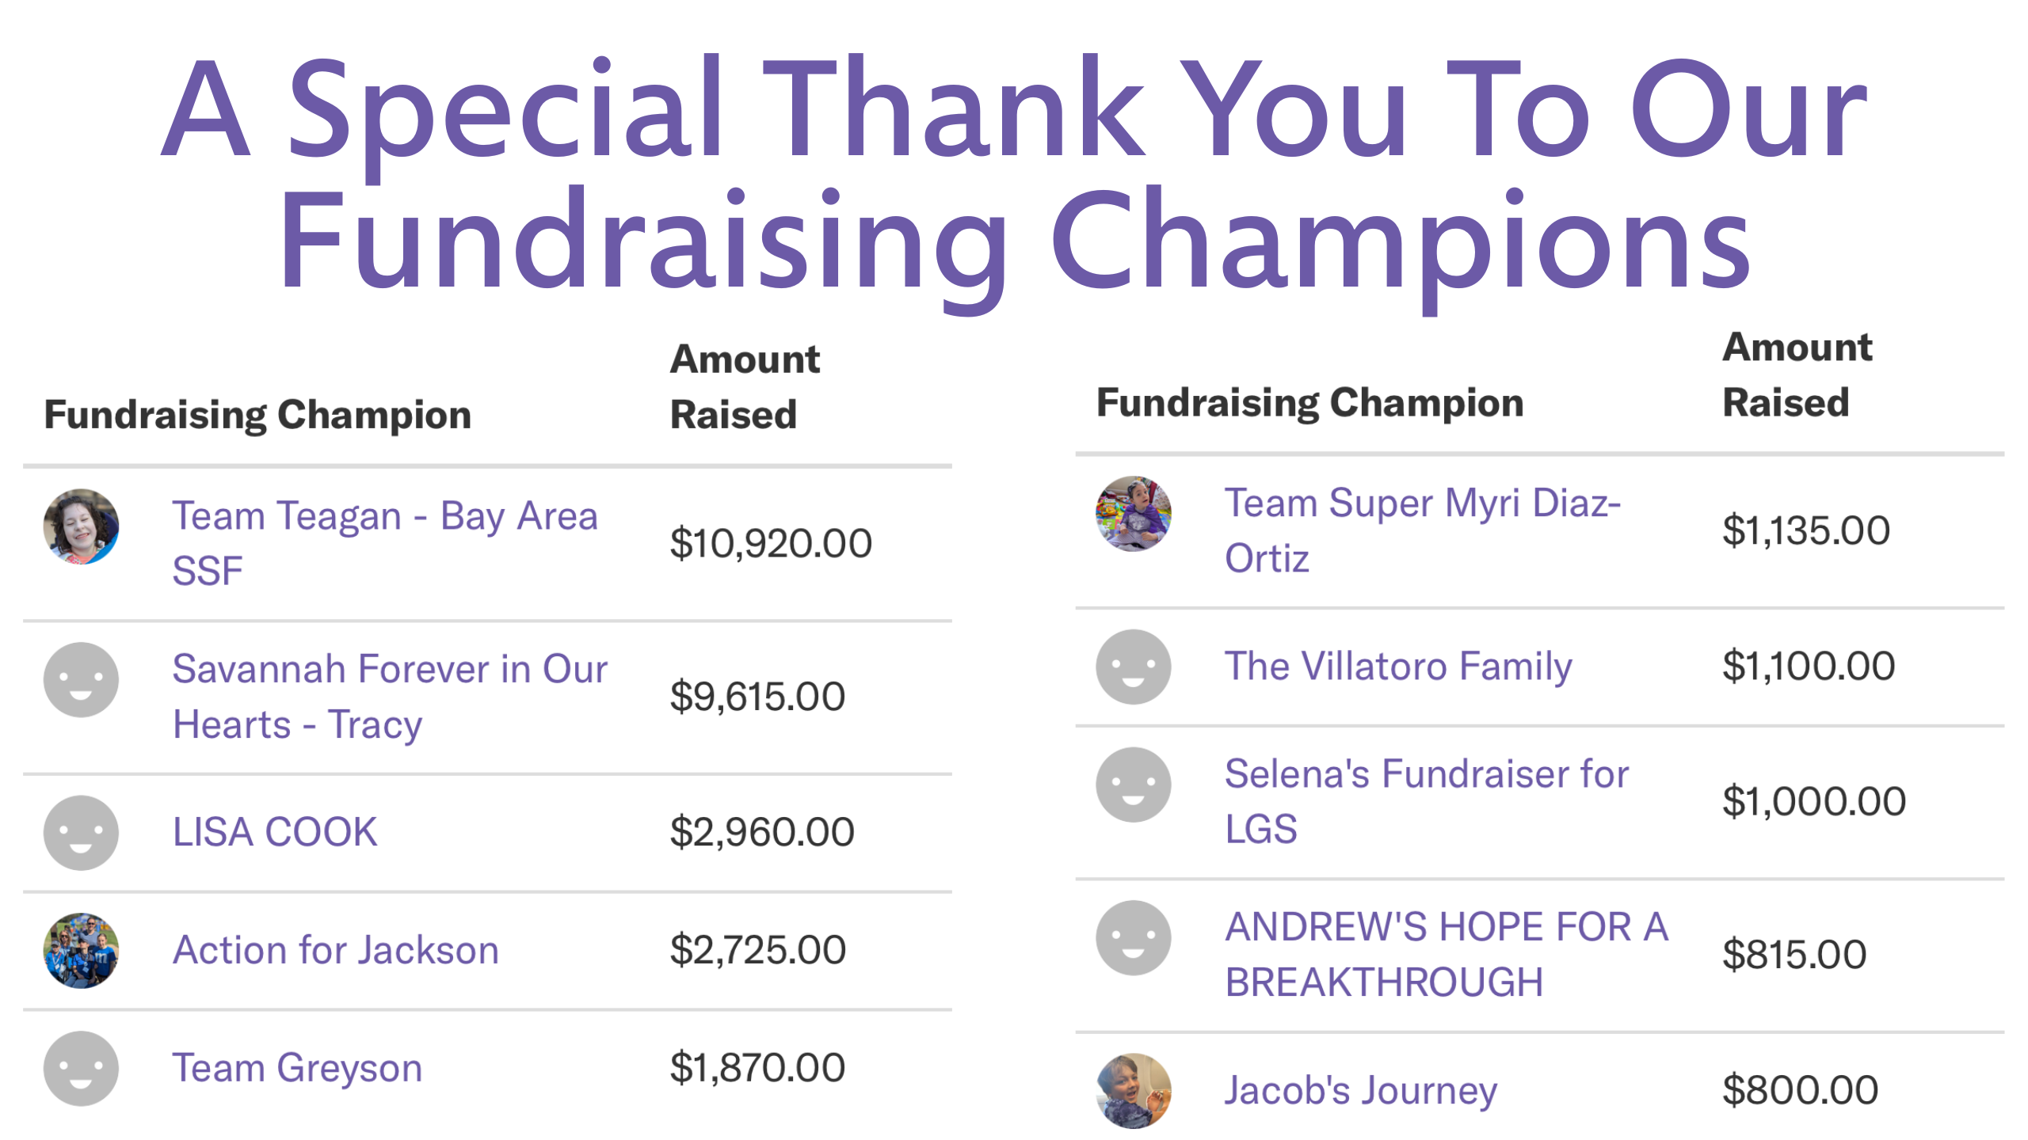Click Team Teagan's profile photo avatar
Screen dimensions: 2028x1140
tap(81, 526)
